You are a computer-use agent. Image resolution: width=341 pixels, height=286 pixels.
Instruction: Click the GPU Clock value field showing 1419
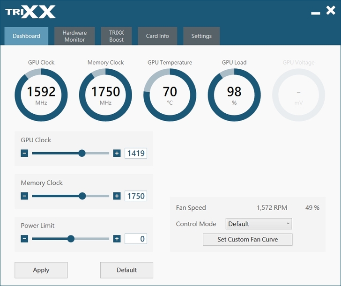click(136, 153)
